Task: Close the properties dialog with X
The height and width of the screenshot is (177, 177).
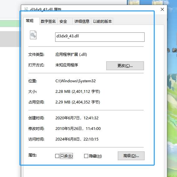Action: 162,9
